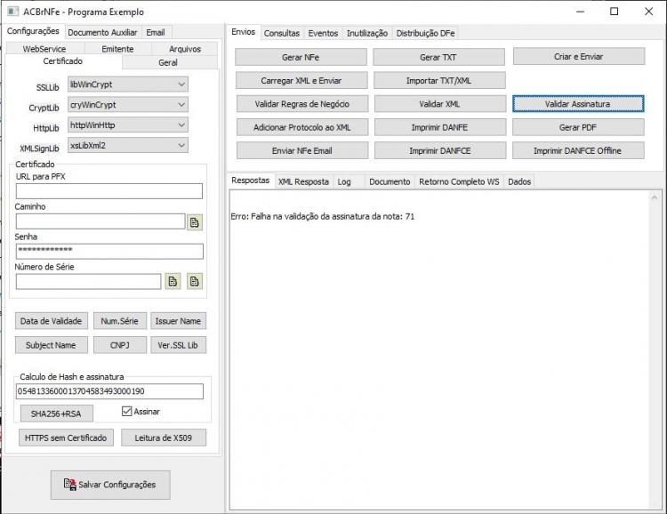Screen dimensions: 667x514
Task: Select the Emitente tab
Action: click(x=117, y=49)
